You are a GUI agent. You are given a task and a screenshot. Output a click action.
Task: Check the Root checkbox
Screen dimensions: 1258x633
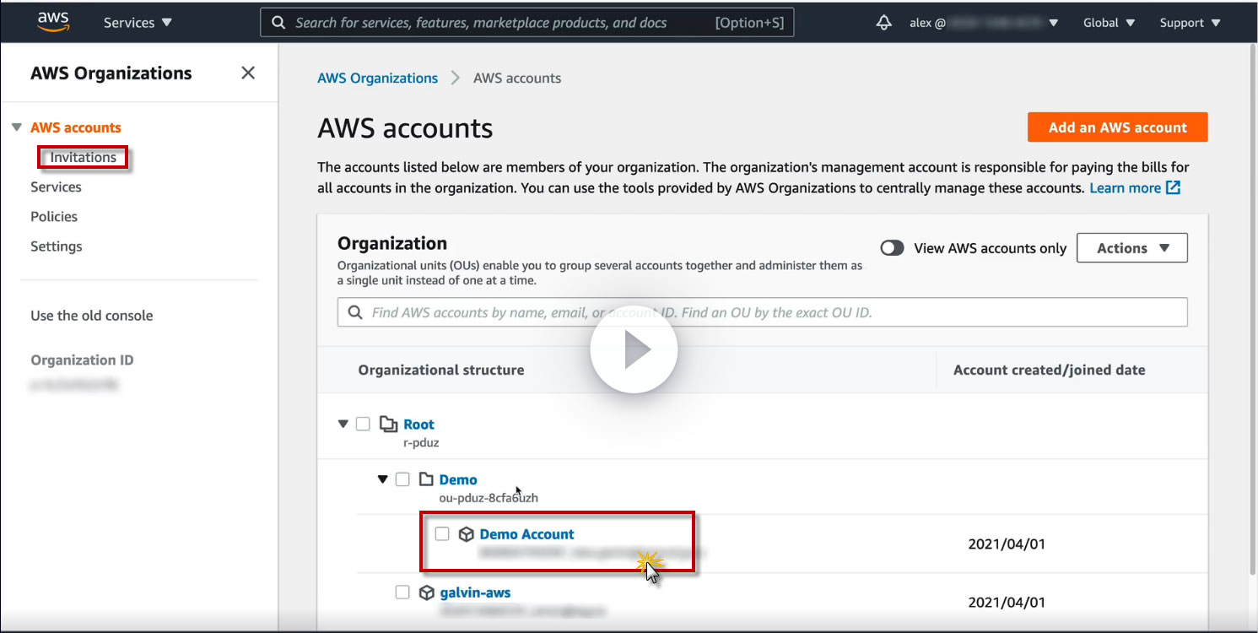click(363, 424)
